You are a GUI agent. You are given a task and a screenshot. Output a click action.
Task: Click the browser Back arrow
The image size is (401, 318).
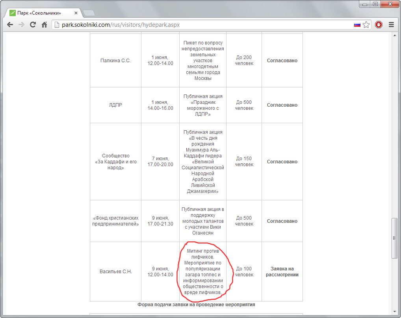(x=10, y=25)
